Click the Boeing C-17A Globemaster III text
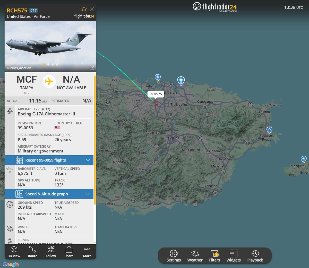 pyautogui.click(x=47, y=114)
